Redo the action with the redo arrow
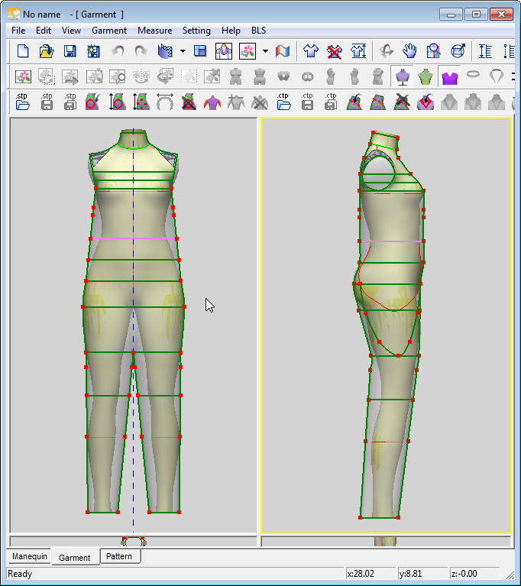The width and height of the screenshot is (521, 586). [141, 51]
